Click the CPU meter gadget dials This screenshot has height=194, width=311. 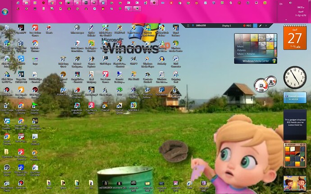(265, 84)
